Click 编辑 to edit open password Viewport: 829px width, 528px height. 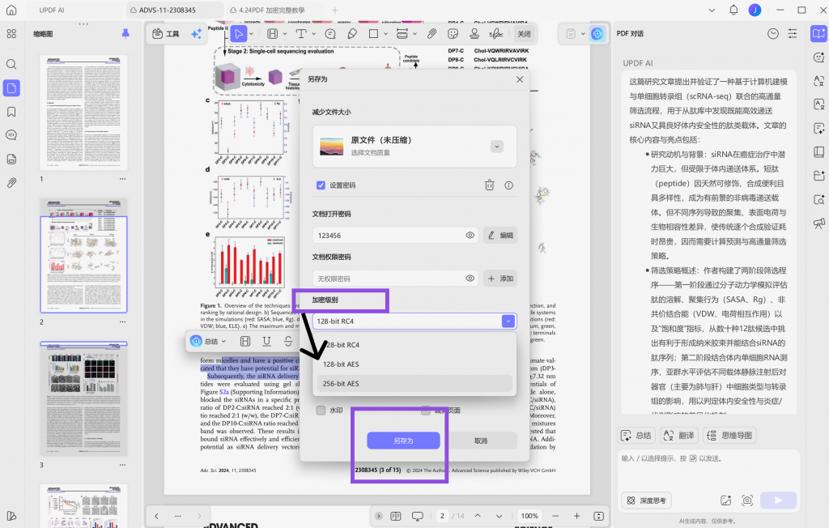pyautogui.click(x=500, y=236)
